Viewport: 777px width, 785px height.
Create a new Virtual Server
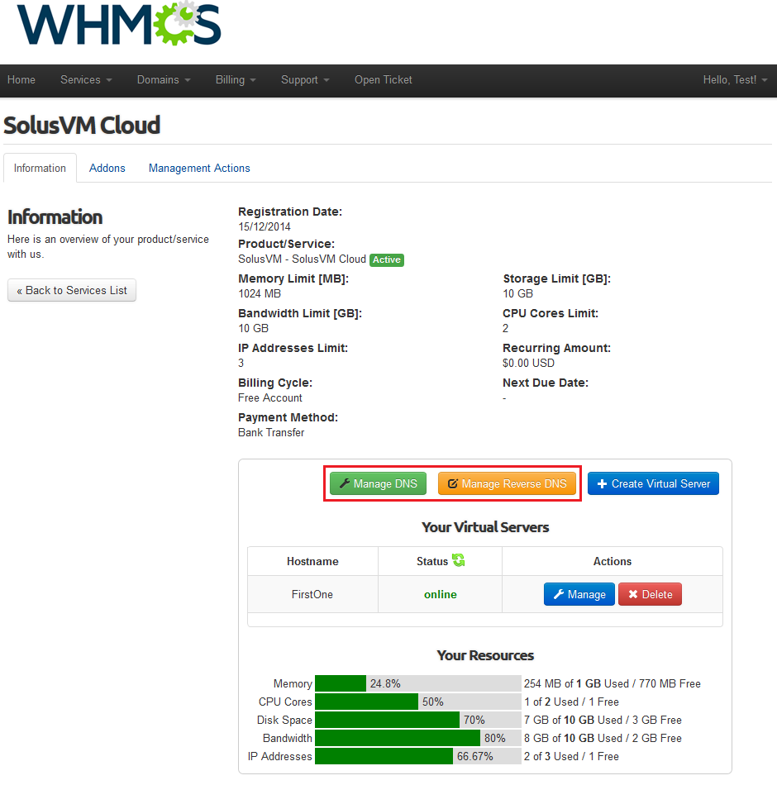coord(653,483)
